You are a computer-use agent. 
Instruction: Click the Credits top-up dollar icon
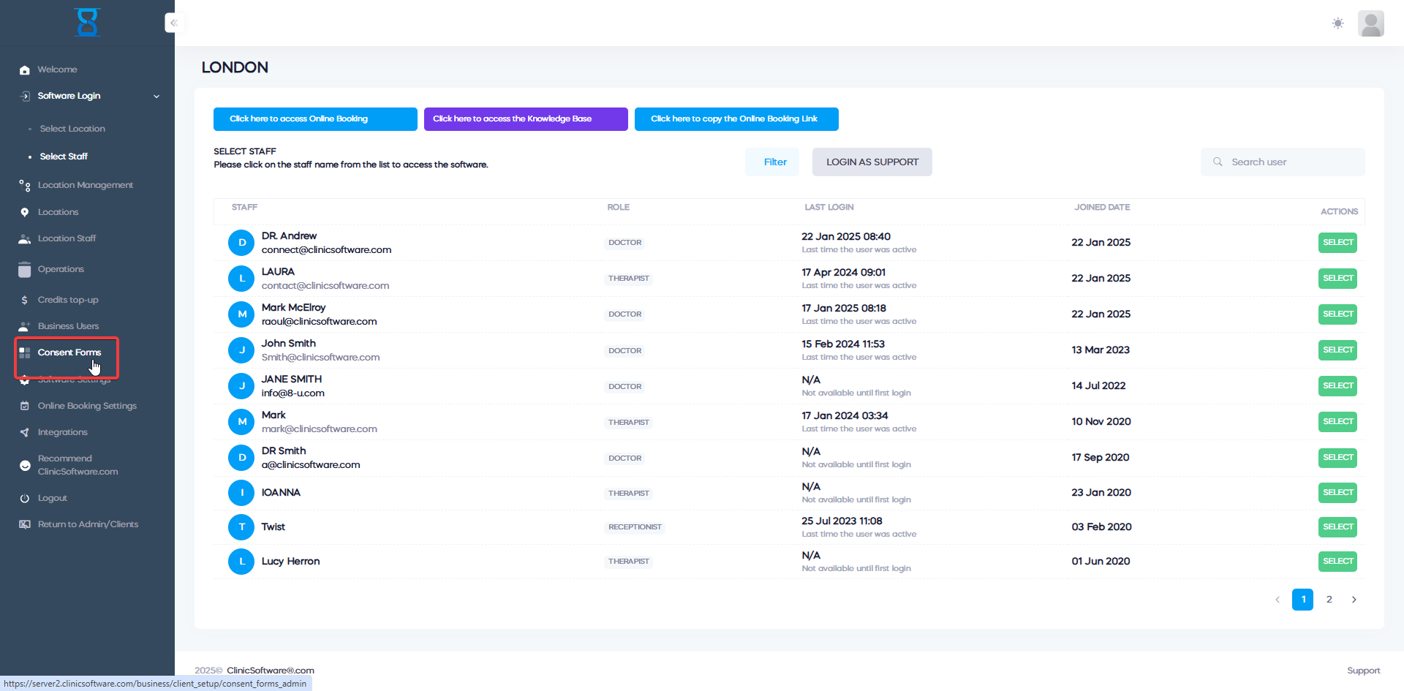click(25, 301)
